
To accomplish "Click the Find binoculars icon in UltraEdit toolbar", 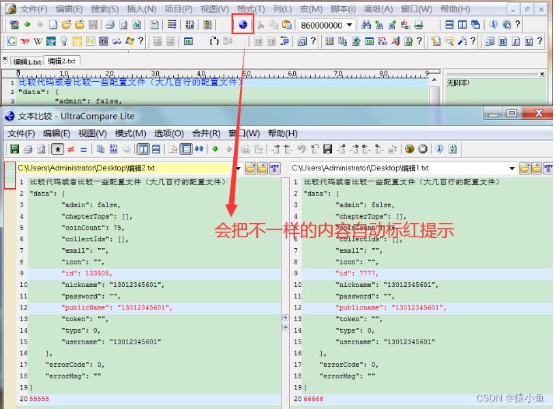I will click(x=366, y=25).
